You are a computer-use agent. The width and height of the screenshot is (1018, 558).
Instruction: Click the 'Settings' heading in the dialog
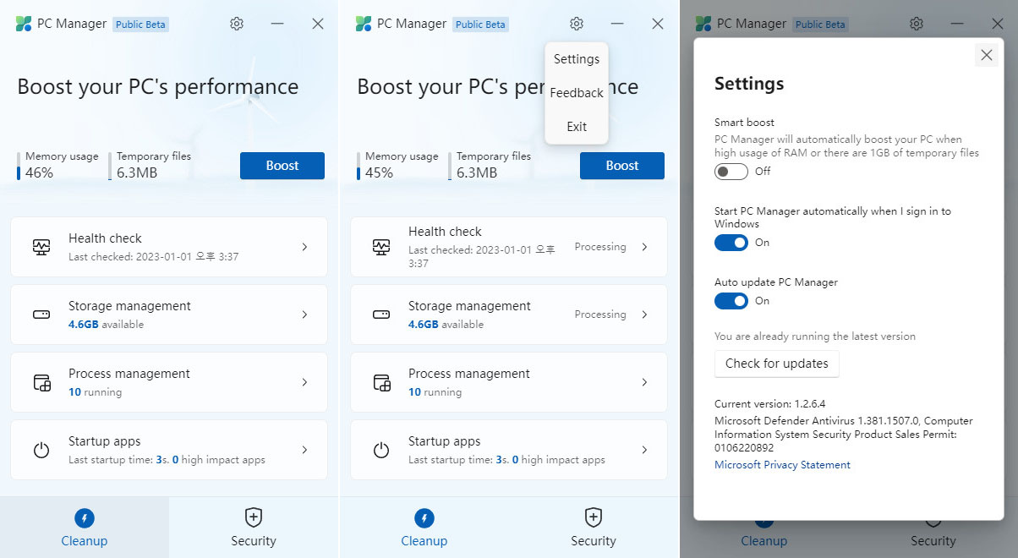click(749, 84)
